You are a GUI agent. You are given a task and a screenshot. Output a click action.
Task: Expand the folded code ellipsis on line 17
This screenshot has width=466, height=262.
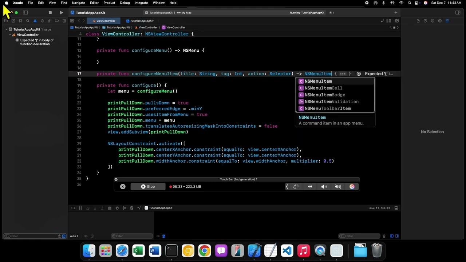[343, 74]
